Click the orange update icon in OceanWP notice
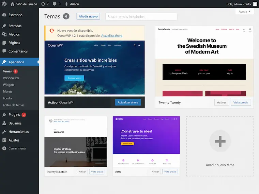259x194 pixels. click(x=52, y=31)
